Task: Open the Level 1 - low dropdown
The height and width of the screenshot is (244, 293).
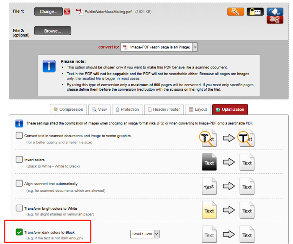Action: tap(145, 234)
